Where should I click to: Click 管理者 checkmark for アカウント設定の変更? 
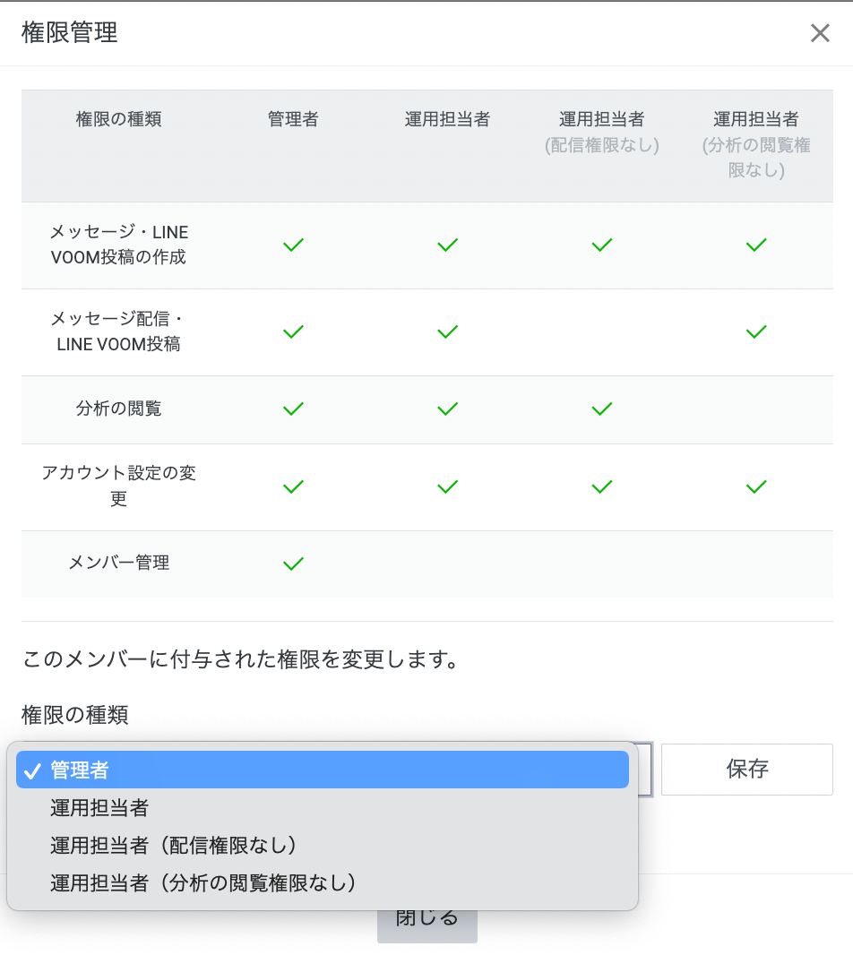coord(293,487)
